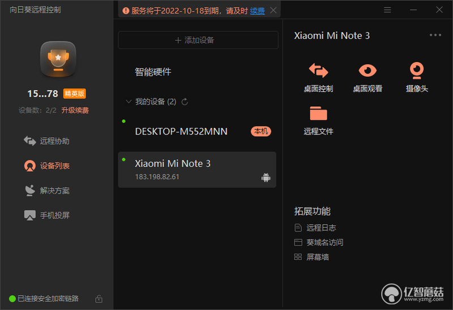Click the 本机 local machine badge
Screen dimensions: 453x310
point(261,132)
